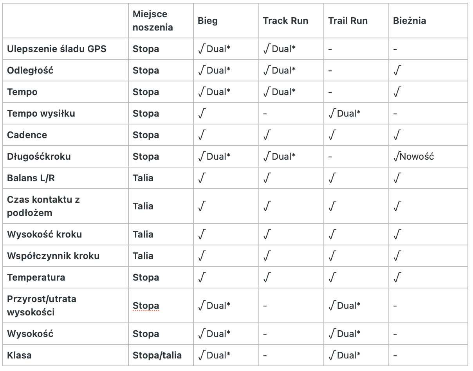Click the Nowość checkmark in Długośćkroku row
This screenshot has width=473, height=371.
pyautogui.click(x=413, y=157)
